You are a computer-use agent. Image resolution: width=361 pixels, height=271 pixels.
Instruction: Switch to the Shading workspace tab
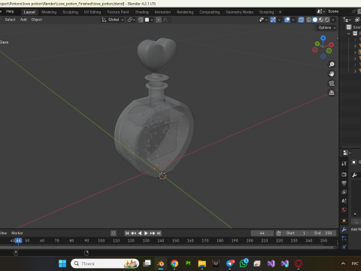pyautogui.click(x=141, y=12)
